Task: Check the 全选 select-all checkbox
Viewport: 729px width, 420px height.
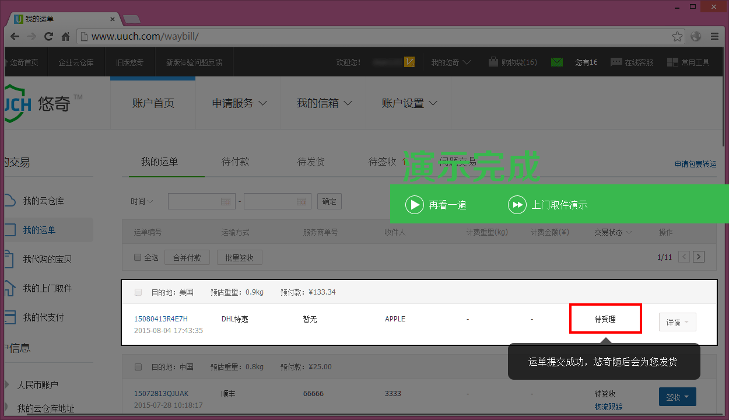Action: pos(138,257)
